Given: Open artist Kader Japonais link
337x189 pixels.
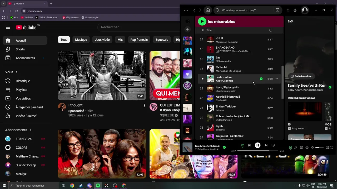Looking at the screenshot, I should click(224, 81).
